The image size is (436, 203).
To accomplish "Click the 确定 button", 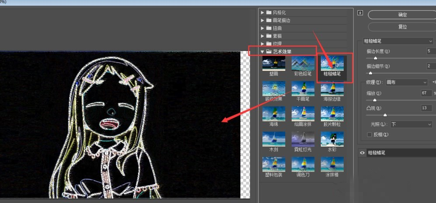I will tap(402, 15).
